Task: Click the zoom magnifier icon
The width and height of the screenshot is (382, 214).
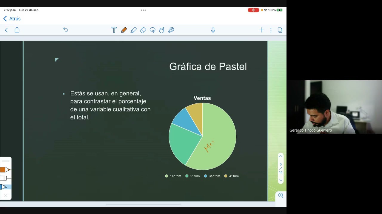Action: pos(281,195)
